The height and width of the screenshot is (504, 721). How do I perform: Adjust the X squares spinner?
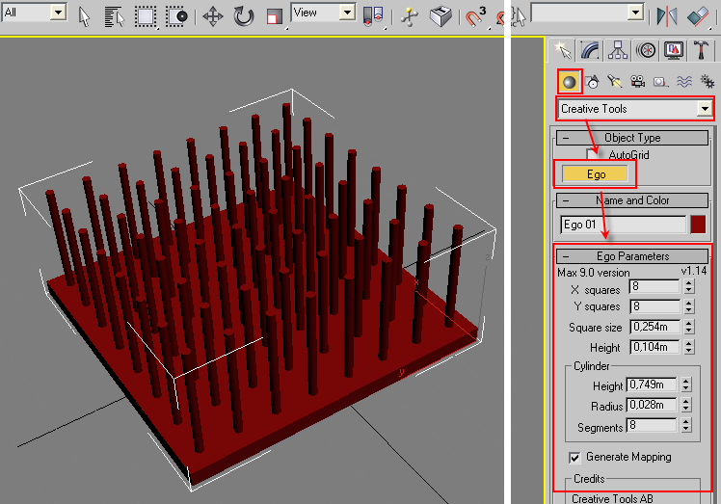pyautogui.click(x=689, y=286)
